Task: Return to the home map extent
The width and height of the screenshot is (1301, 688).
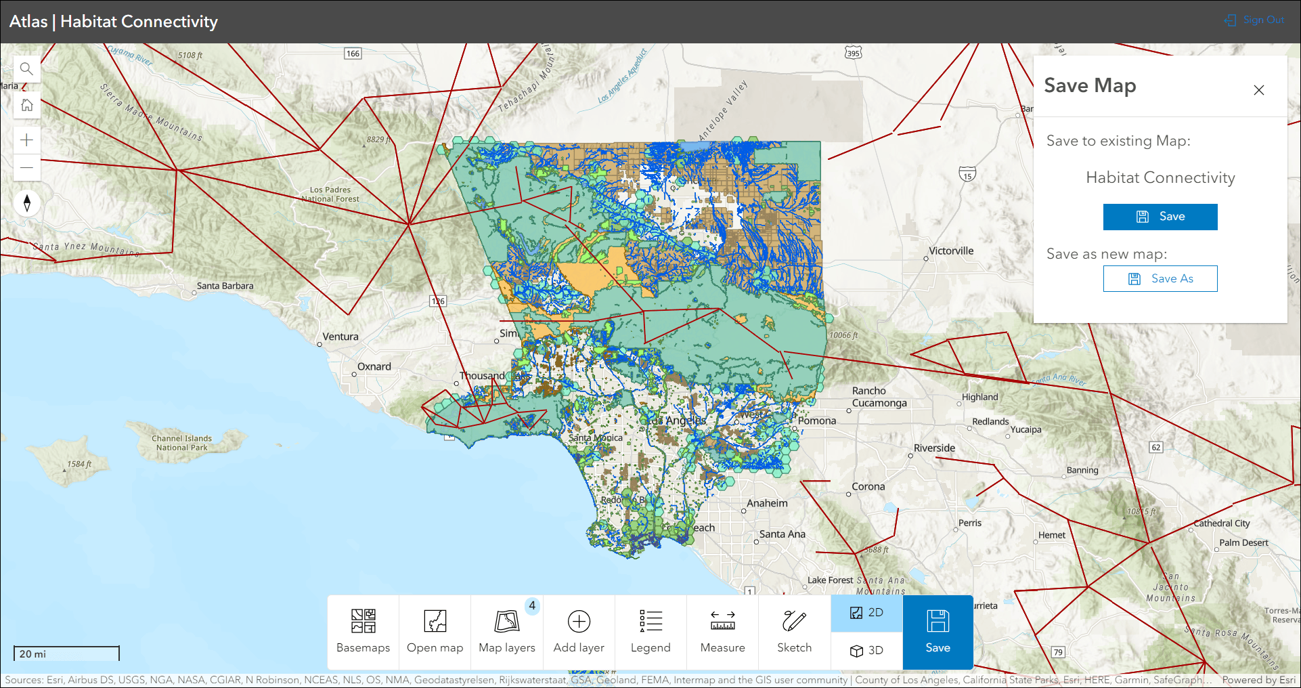Action: point(27,105)
